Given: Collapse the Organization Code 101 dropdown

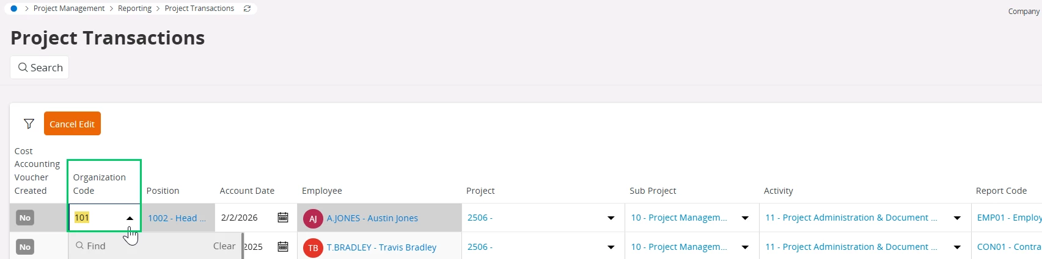Looking at the screenshot, I should [x=130, y=218].
